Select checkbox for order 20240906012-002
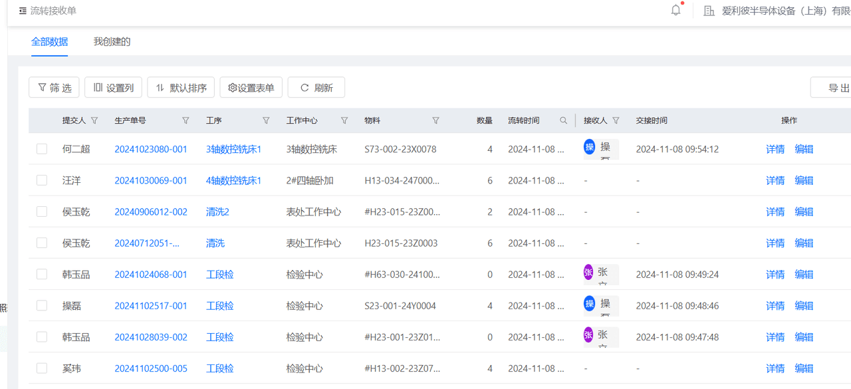Image resolution: width=851 pixels, height=389 pixels. [x=42, y=211]
